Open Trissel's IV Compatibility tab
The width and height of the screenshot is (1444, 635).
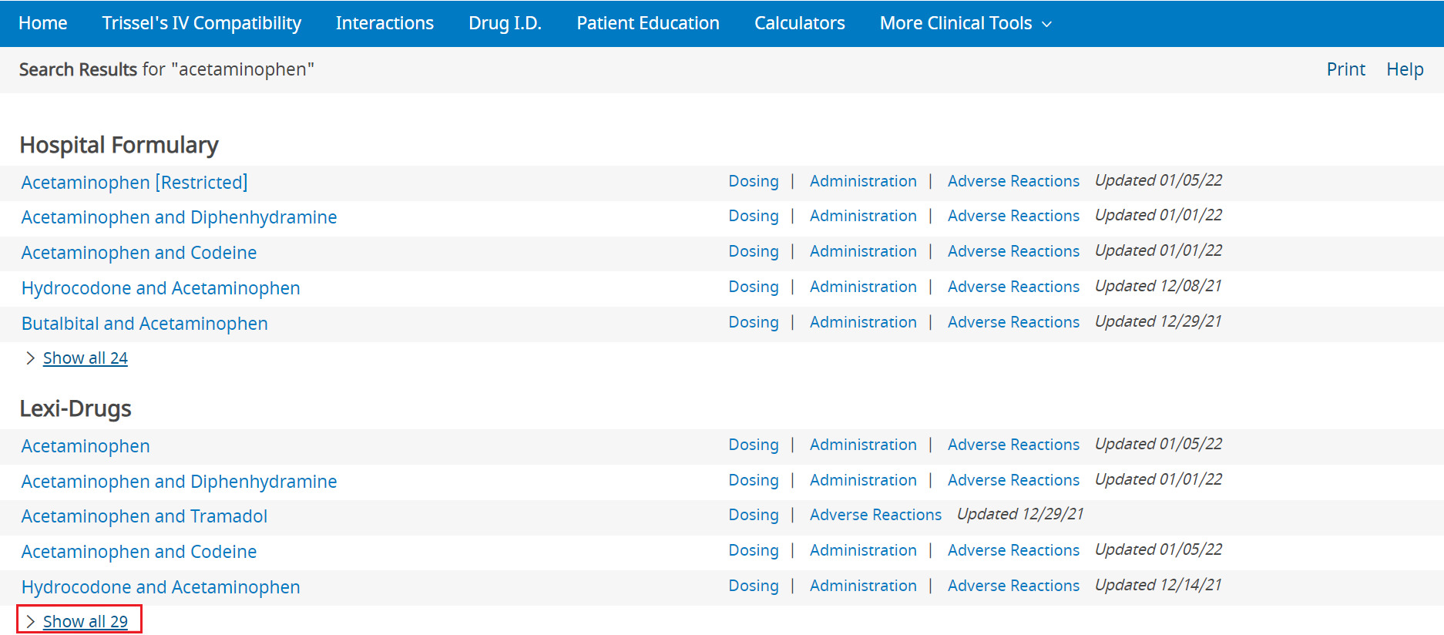point(201,23)
